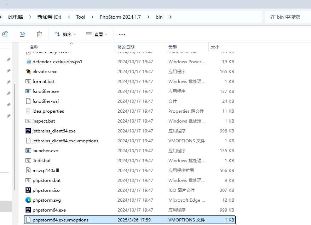Click the msvcp140.dll file icon

click(x=28, y=171)
